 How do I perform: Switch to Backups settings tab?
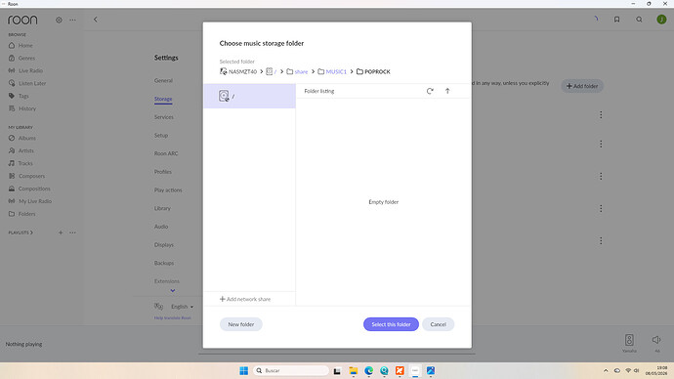(164, 263)
